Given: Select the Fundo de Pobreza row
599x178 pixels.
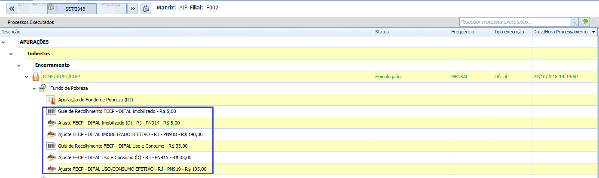Looking at the screenshot, I should 299,88.
